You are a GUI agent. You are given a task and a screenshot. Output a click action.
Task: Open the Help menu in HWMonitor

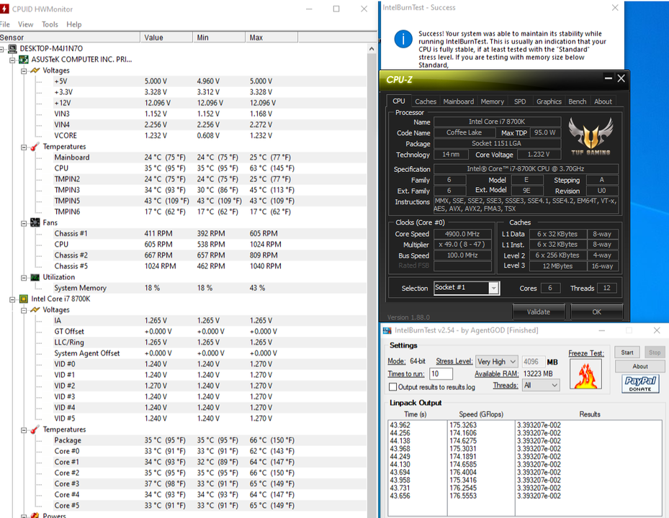coord(73,24)
